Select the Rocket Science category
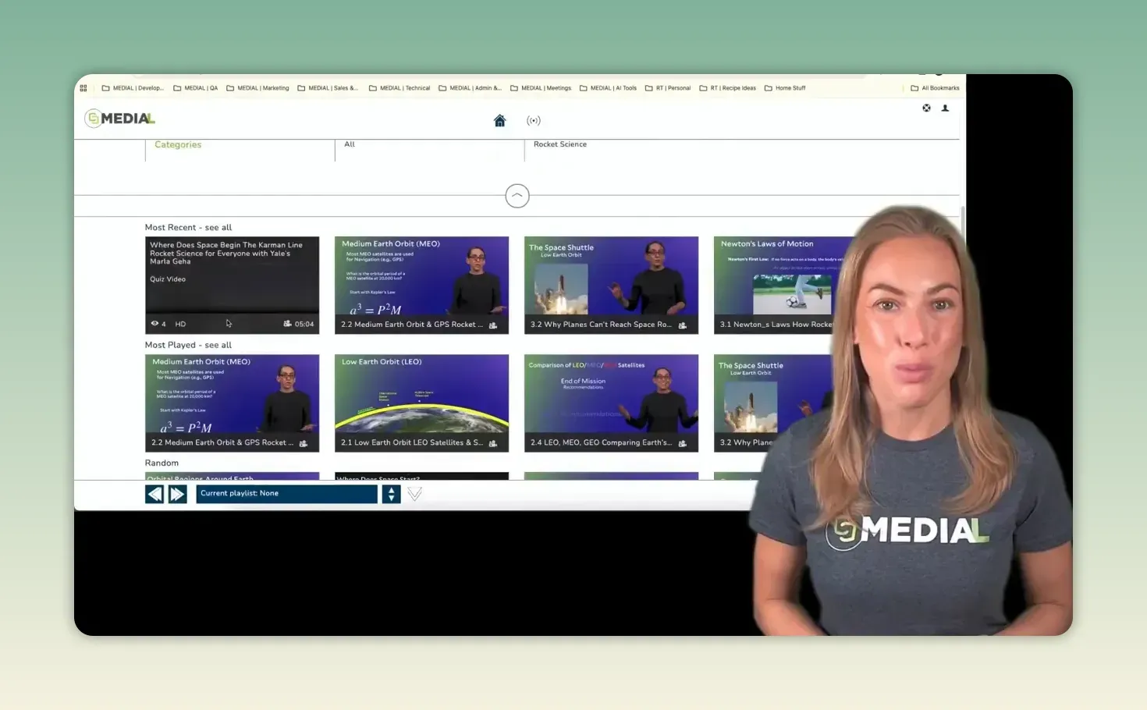Screen dimensions: 1147x710 point(560,144)
